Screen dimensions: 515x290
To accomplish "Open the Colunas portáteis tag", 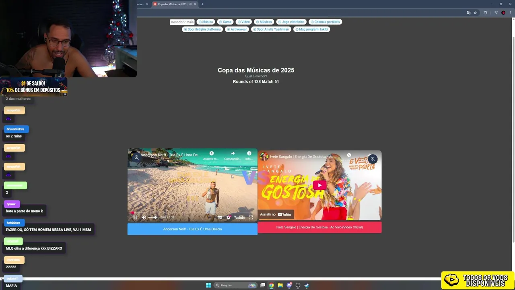I will tap(325, 22).
